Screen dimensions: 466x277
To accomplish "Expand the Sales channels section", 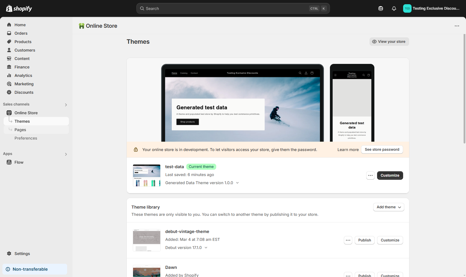I will click(x=66, y=105).
